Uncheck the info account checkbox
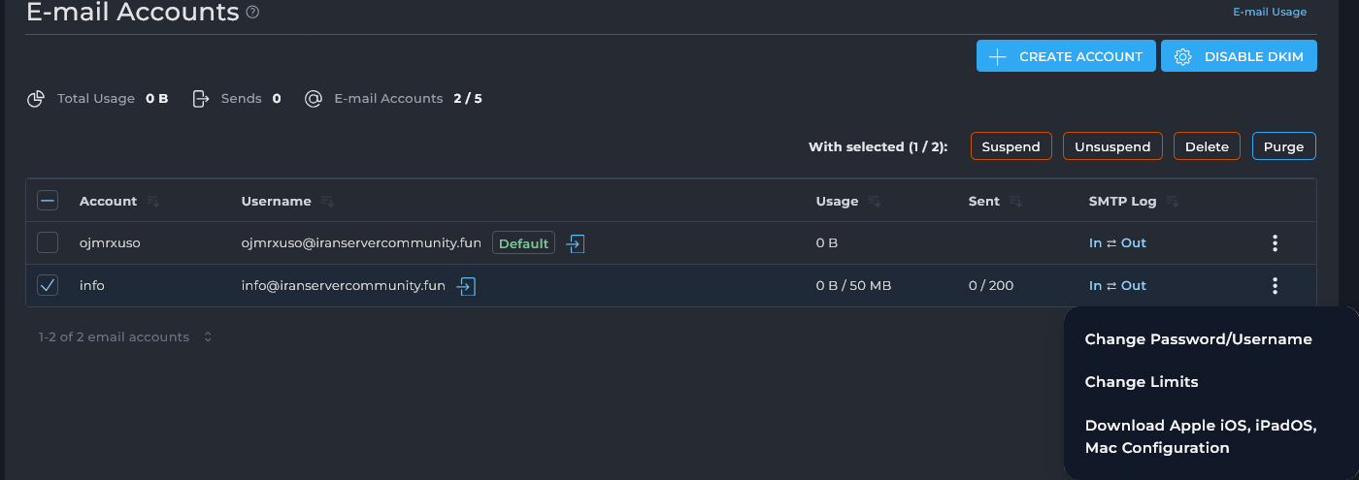This screenshot has height=480, width=1359. coord(48,286)
